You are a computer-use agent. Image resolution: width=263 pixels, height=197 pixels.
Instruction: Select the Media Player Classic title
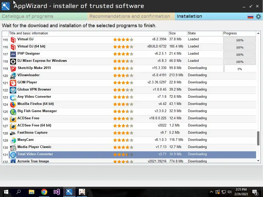pos(34,147)
